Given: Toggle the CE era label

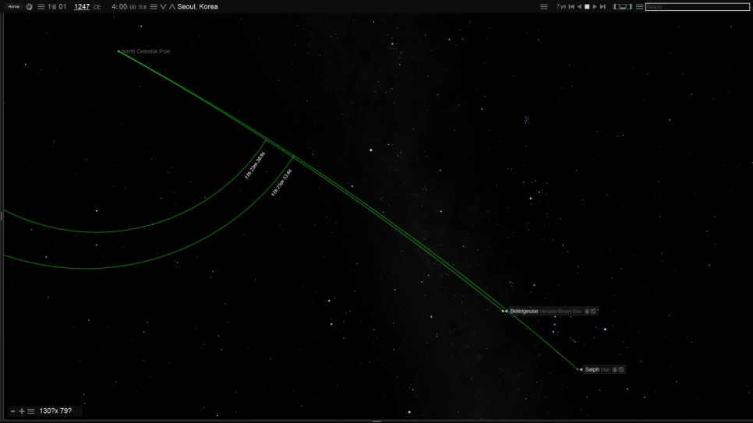Looking at the screenshot, I should tap(97, 7).
